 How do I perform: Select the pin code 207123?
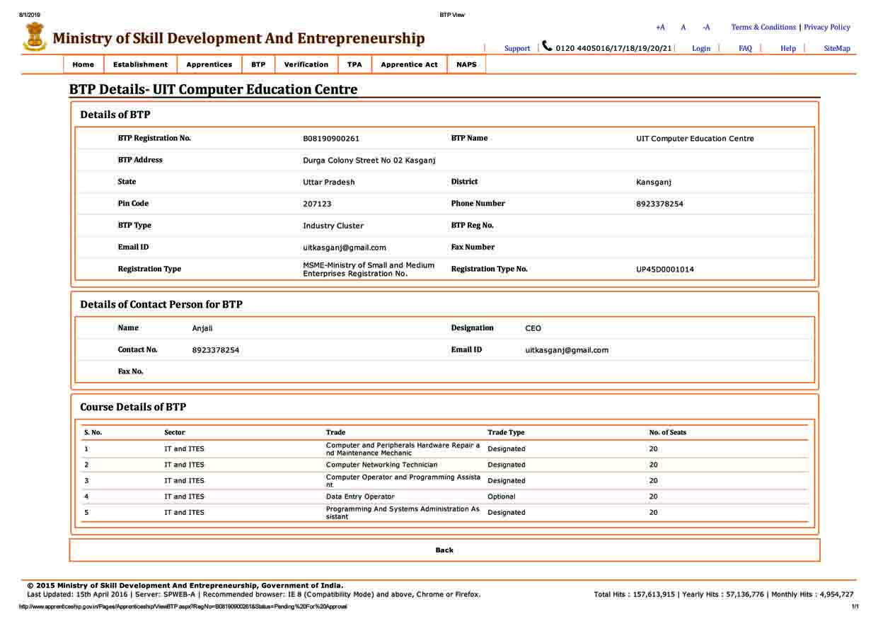(317, 204)
